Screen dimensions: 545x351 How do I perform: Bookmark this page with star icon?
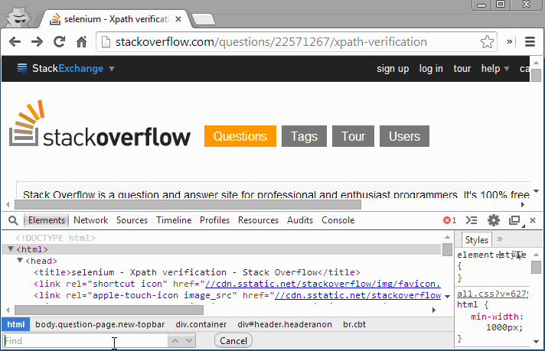pos(487,42)
